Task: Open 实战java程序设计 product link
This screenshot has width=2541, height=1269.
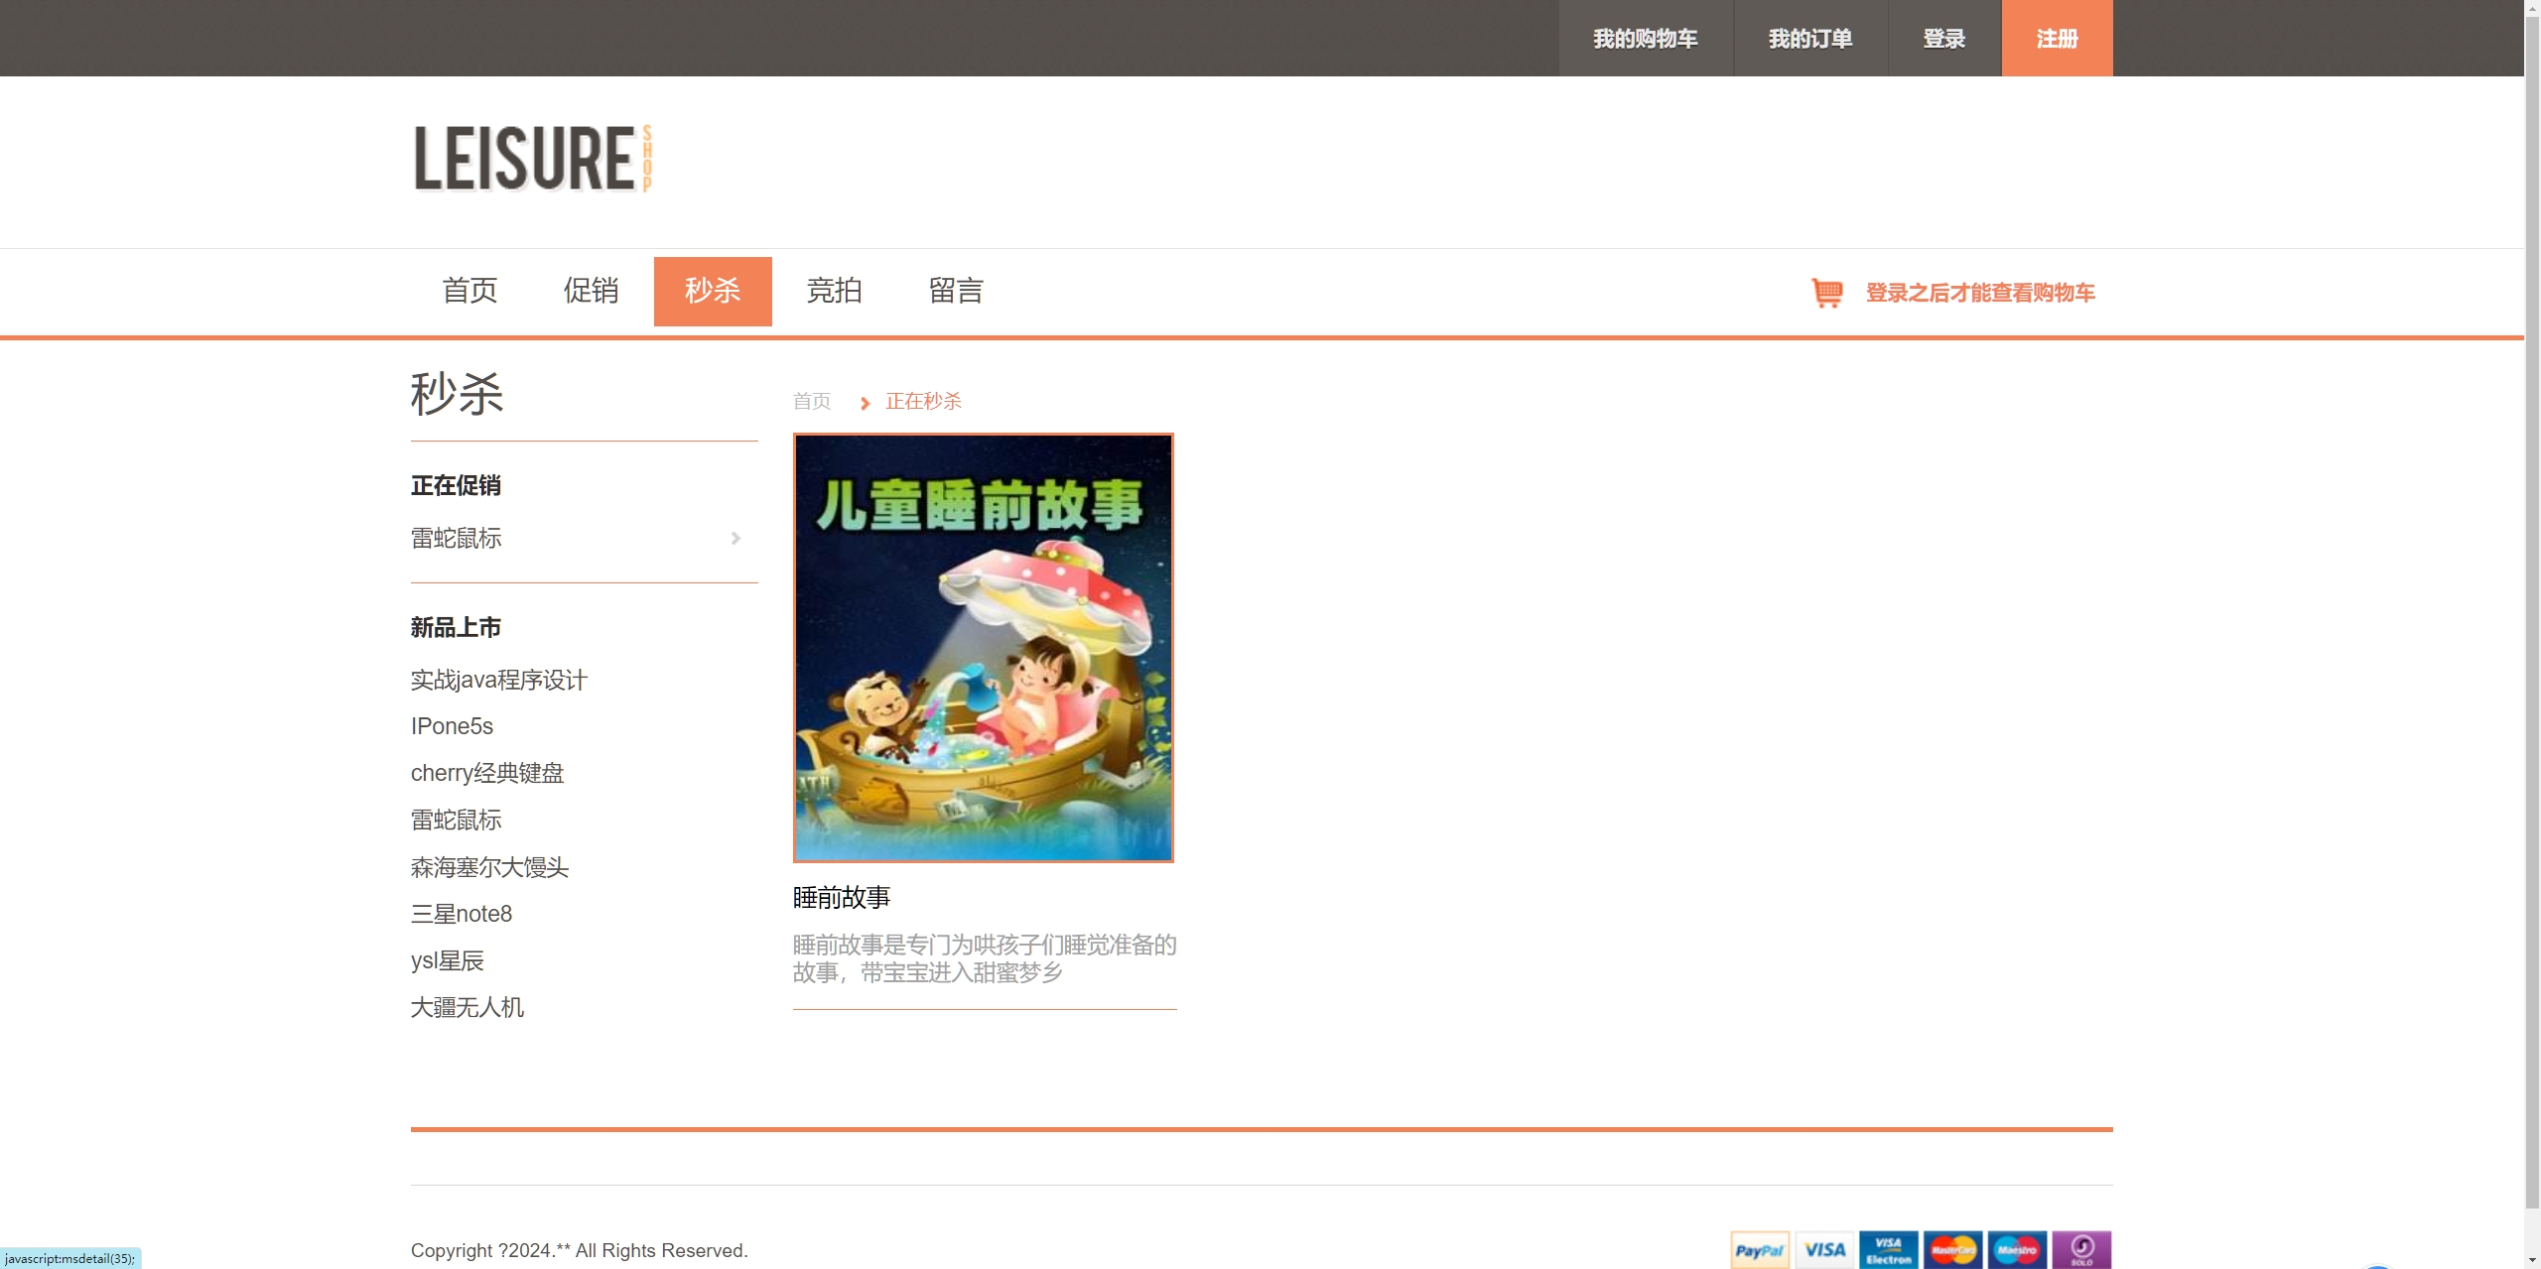Action: pos(499,680)
